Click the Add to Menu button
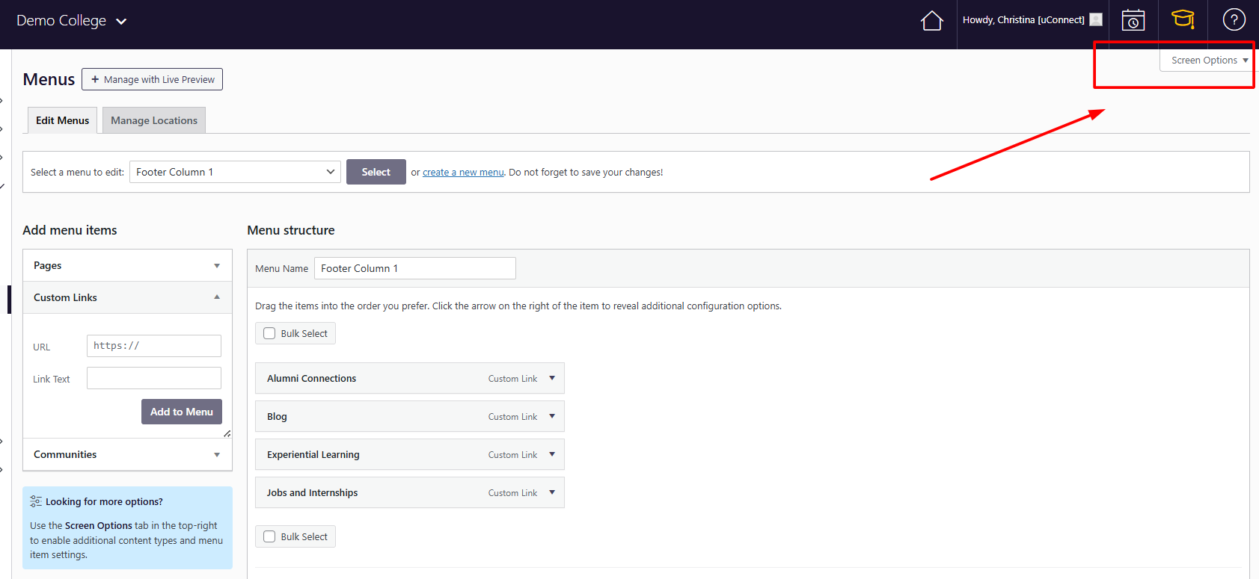Screen dimensions: 1259x579 [181, 412]
